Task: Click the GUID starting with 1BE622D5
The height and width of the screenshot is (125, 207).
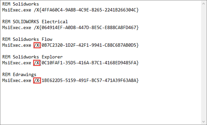Action: (90, 80)
